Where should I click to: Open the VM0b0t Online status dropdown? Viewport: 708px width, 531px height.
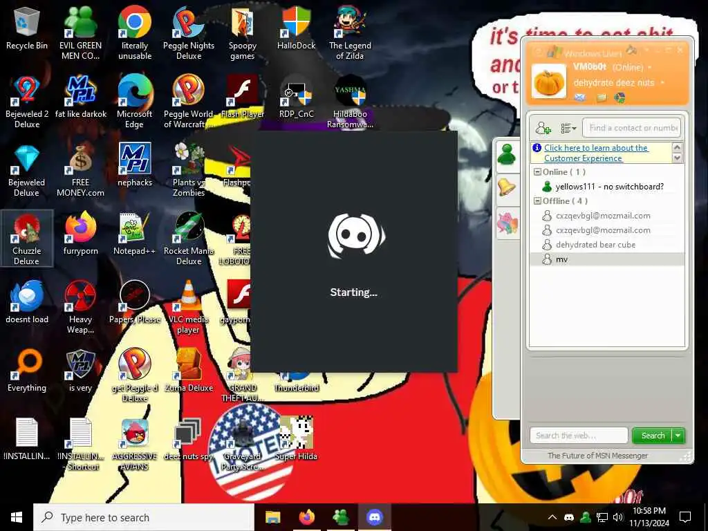tap(650, 67)
